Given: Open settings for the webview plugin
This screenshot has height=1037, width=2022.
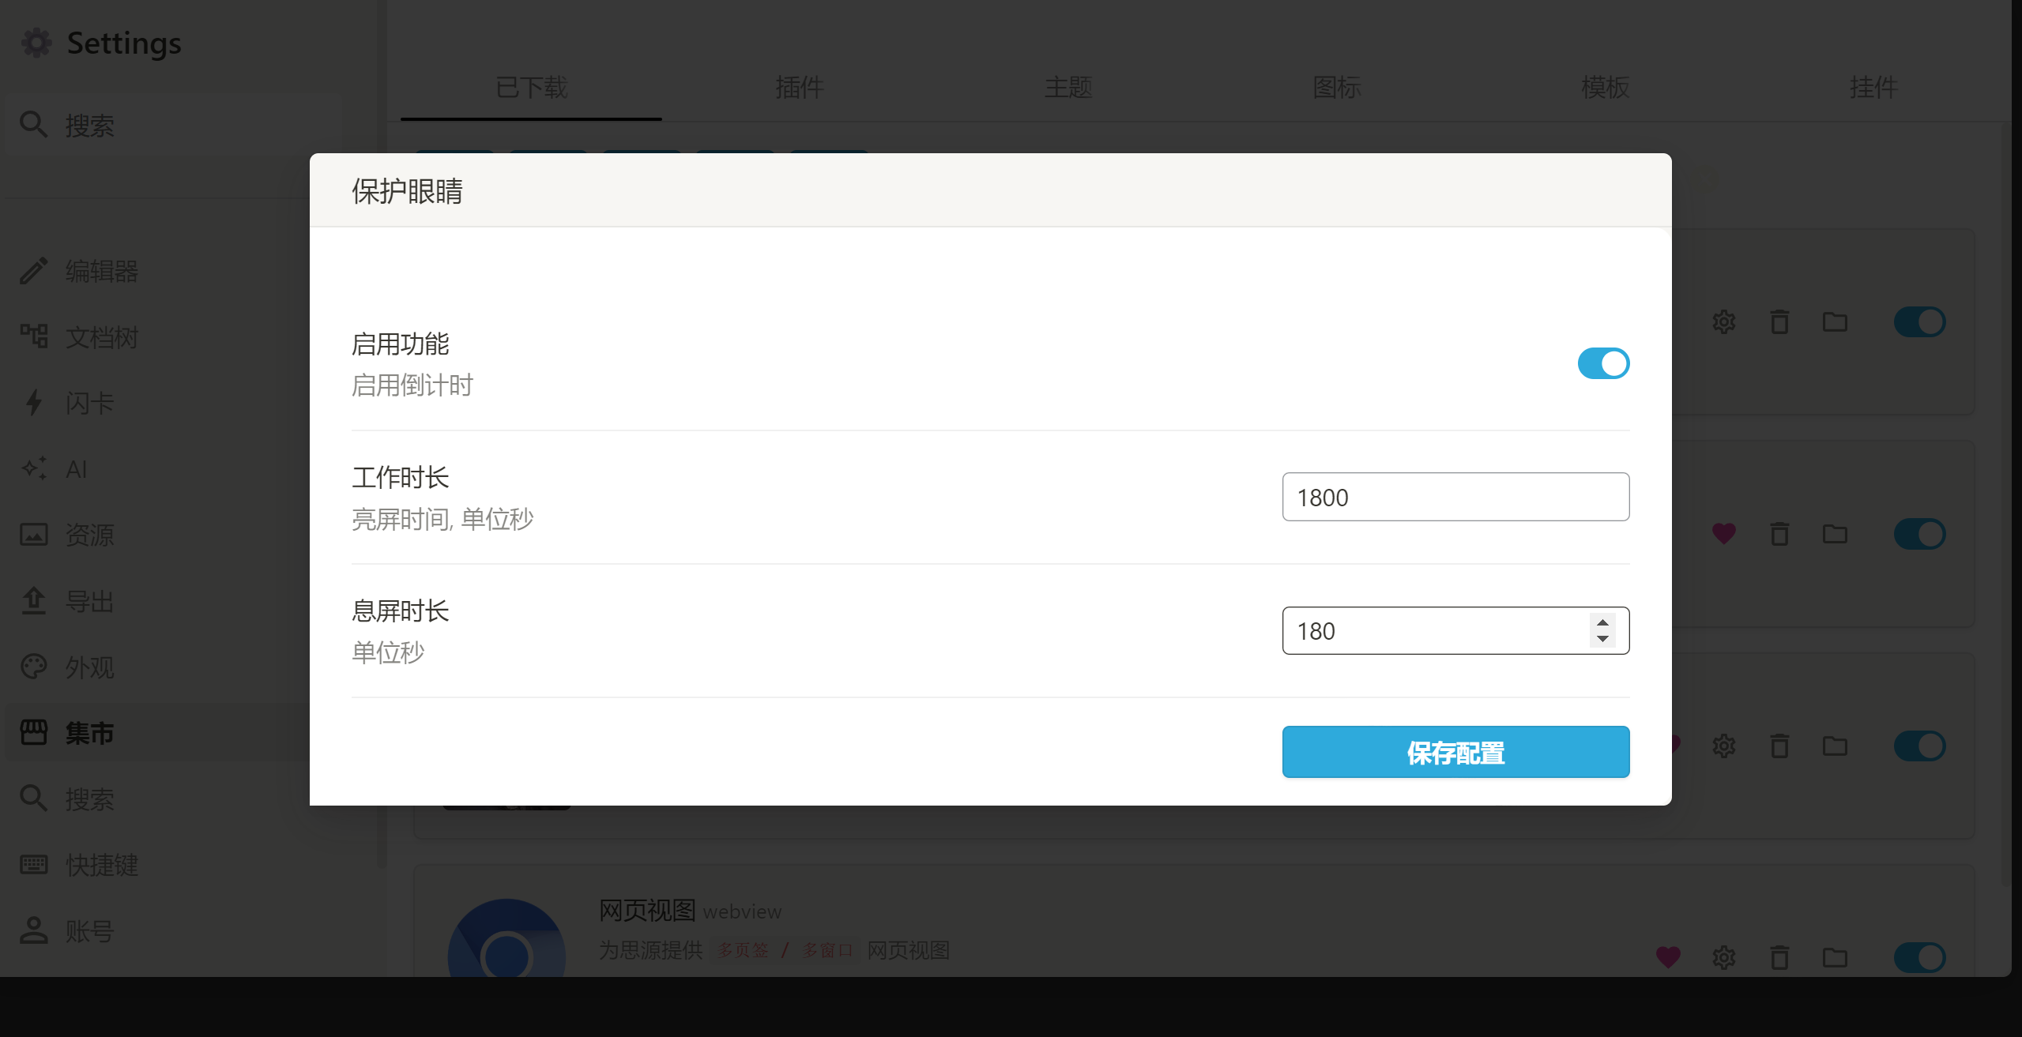Looking at the screenshot, I should coord(1723,957).
